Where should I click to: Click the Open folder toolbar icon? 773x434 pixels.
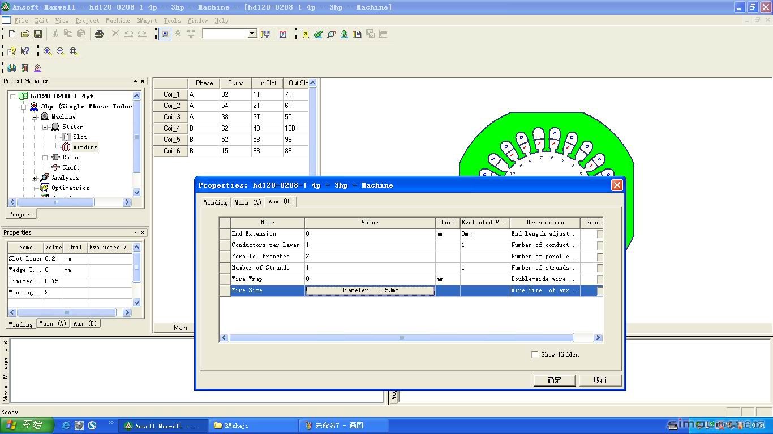(25, 34)
